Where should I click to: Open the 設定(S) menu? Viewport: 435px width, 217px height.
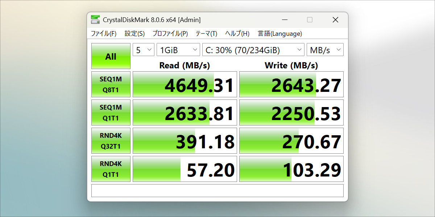(x=134, y=34)
